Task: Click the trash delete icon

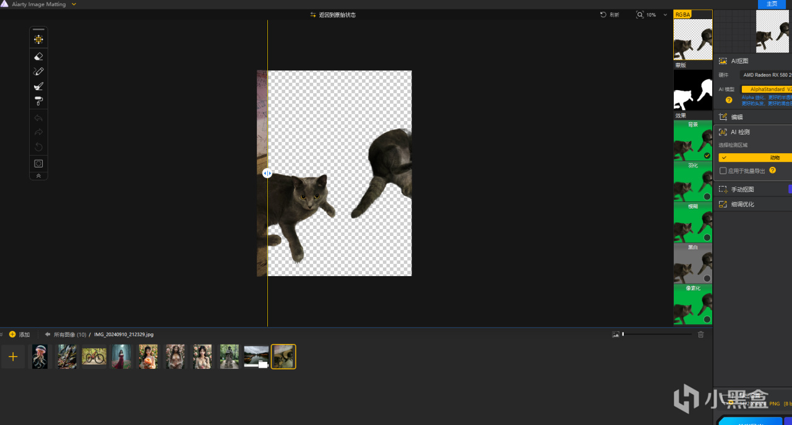Action: pos(700,334)
